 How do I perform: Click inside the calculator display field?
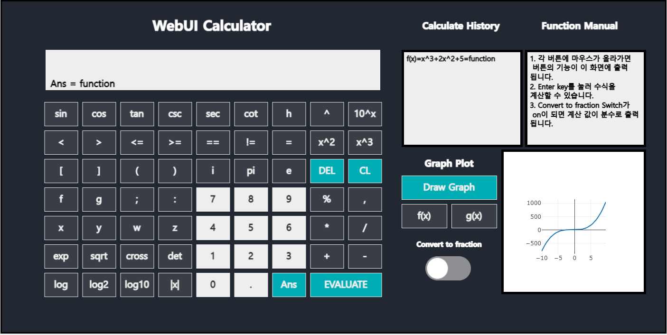pos(212,70)
